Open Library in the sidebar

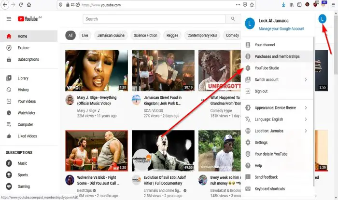pos(28,78)
